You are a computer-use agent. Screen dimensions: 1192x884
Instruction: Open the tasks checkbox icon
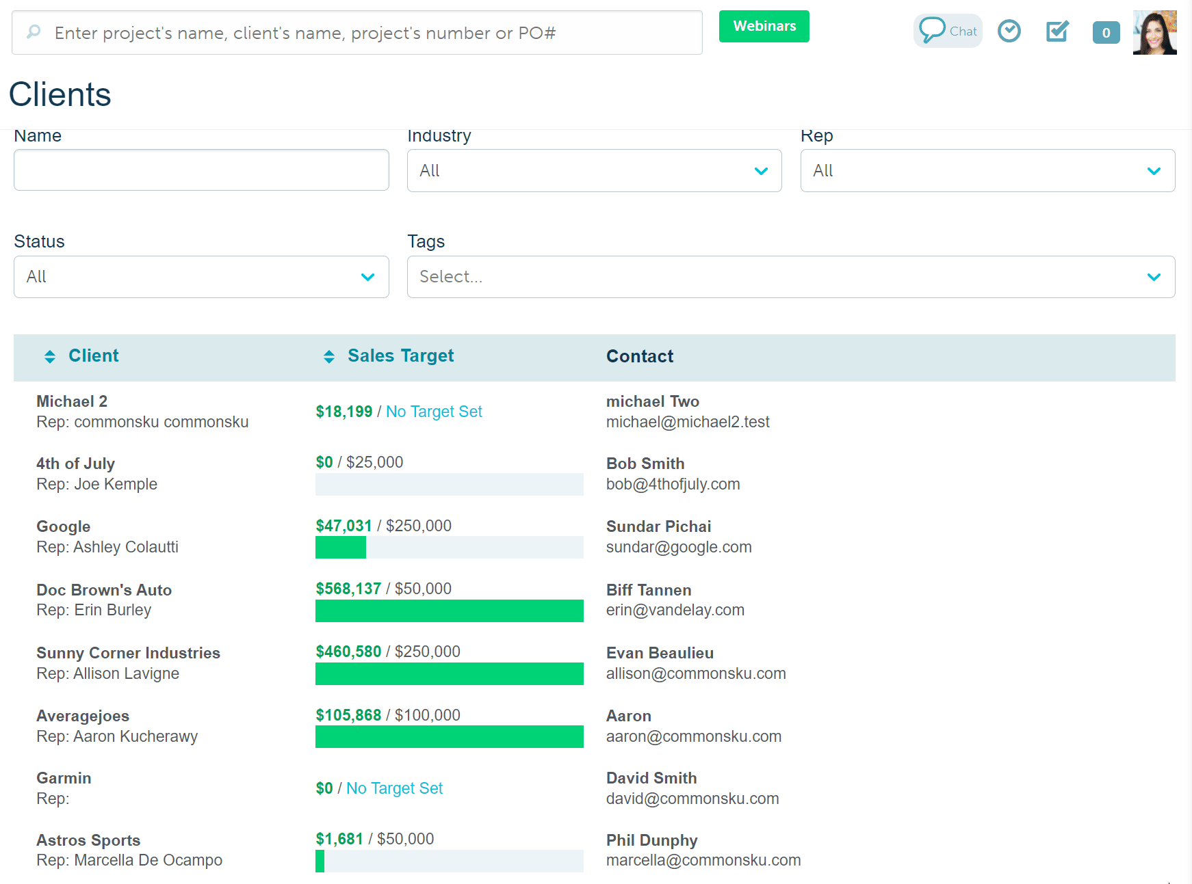tap(1057, 31)
